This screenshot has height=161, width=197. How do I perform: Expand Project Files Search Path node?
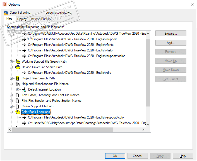pos(11,78)
